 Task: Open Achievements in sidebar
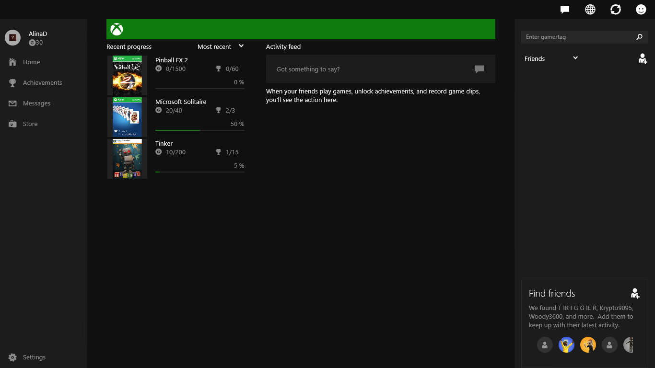point(43,82)
